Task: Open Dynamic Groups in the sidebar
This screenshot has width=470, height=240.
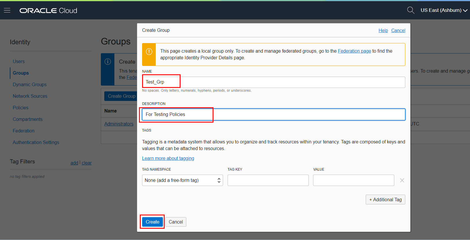Action: click(x=29, y=84)
